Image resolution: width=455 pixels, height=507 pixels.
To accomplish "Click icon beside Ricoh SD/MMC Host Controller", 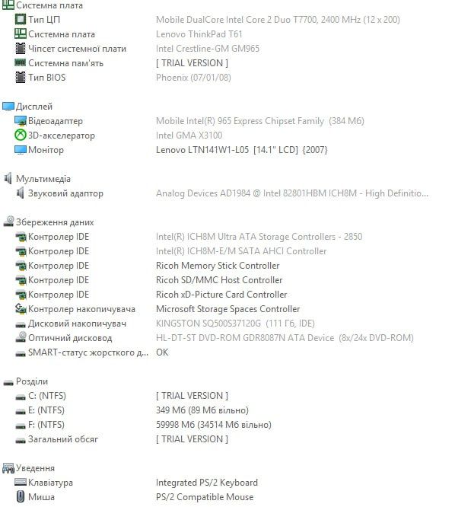I will (x=21, y=280).
